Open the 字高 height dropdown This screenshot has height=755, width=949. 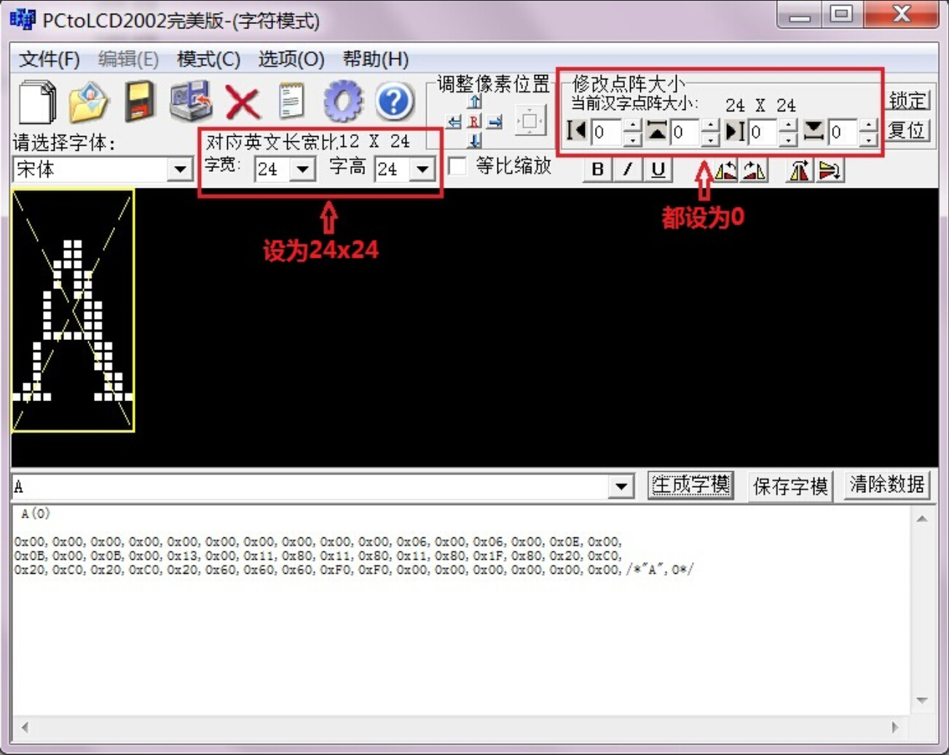[422, 170]
